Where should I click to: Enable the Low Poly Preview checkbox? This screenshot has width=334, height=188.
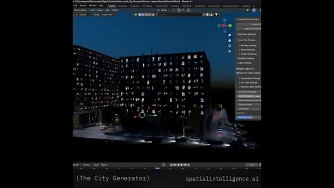[238, 40]
